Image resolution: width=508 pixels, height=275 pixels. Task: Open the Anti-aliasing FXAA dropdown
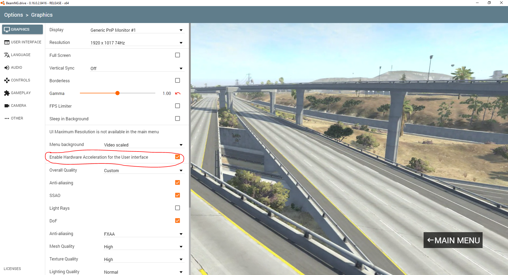pyautogui.click(x=144, y=234)
